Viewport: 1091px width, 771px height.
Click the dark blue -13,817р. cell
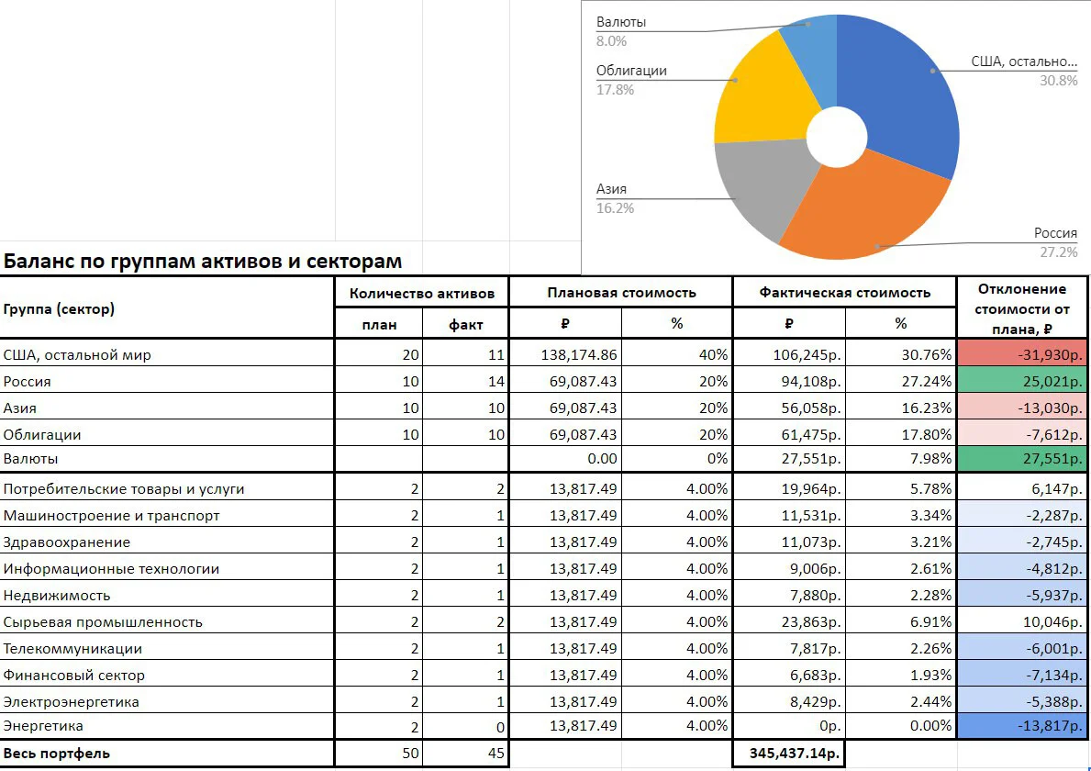click(1021, 726)
